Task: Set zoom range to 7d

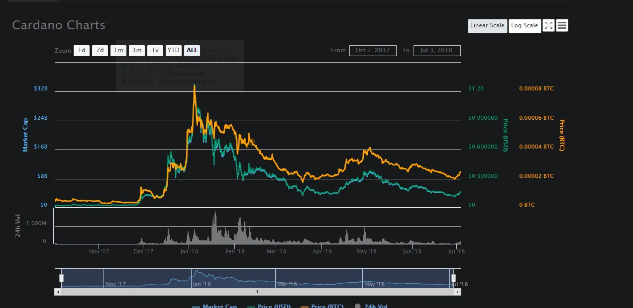Action: (100, 50)
